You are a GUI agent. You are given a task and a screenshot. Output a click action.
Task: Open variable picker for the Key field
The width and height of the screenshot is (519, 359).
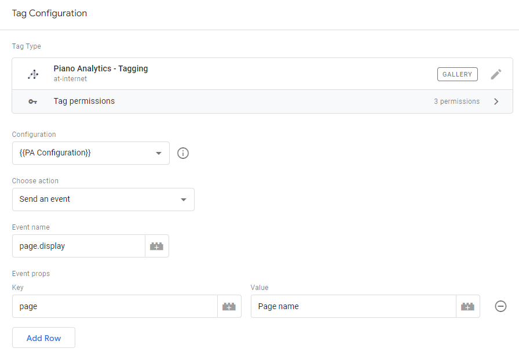click(229, 306)
